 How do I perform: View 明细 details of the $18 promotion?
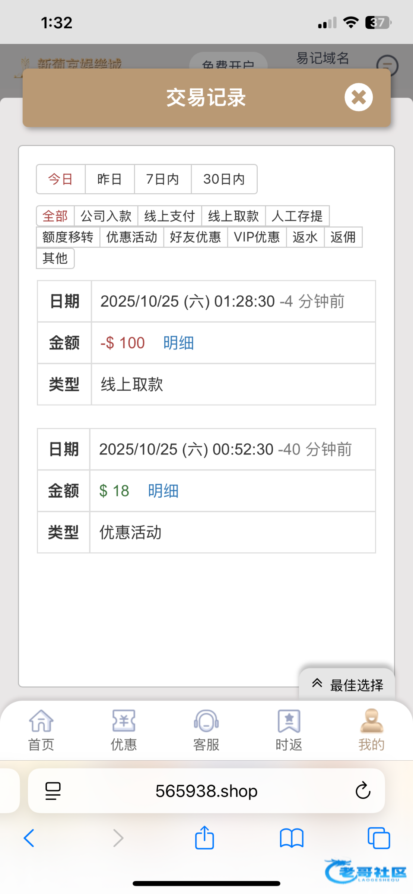[x=163, y=491]
